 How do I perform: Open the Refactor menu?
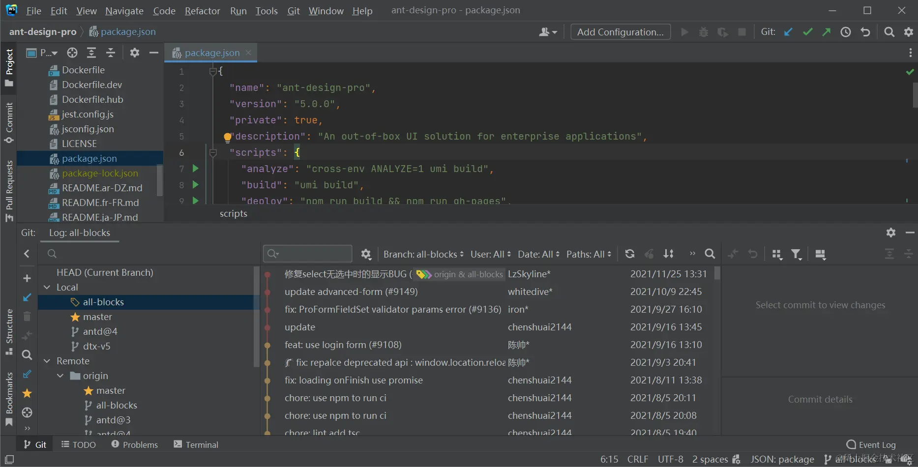pos(202,11)
